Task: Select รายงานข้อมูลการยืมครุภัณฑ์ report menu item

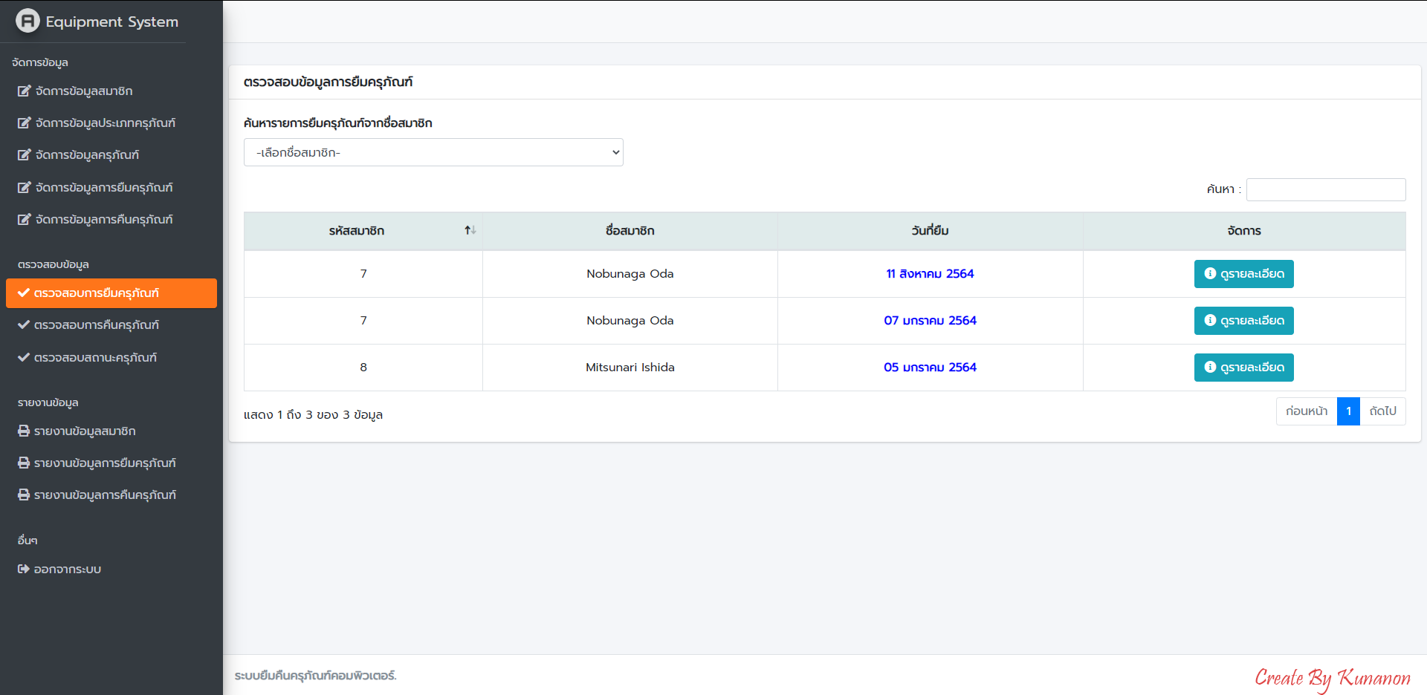Action: point(105,463)
